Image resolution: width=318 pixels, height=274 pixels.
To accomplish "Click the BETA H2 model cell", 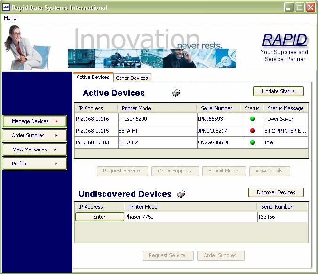I will [x=158, y=142].
